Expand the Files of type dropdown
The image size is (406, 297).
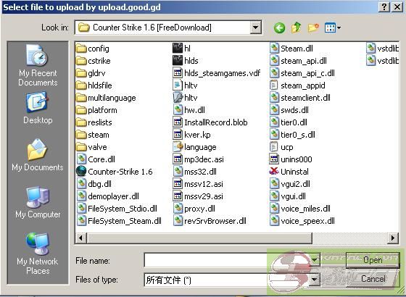tap(315, 280)
